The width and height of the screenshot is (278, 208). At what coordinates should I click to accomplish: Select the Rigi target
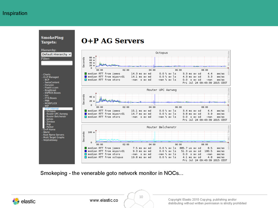point(49,124)
